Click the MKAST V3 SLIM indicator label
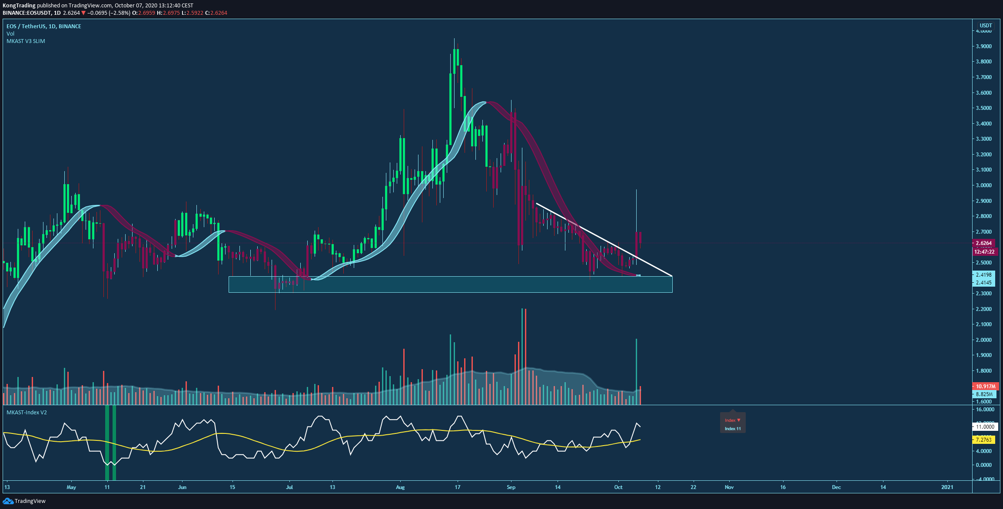Viewport: 1003px width, 509px height. [26, 41]
